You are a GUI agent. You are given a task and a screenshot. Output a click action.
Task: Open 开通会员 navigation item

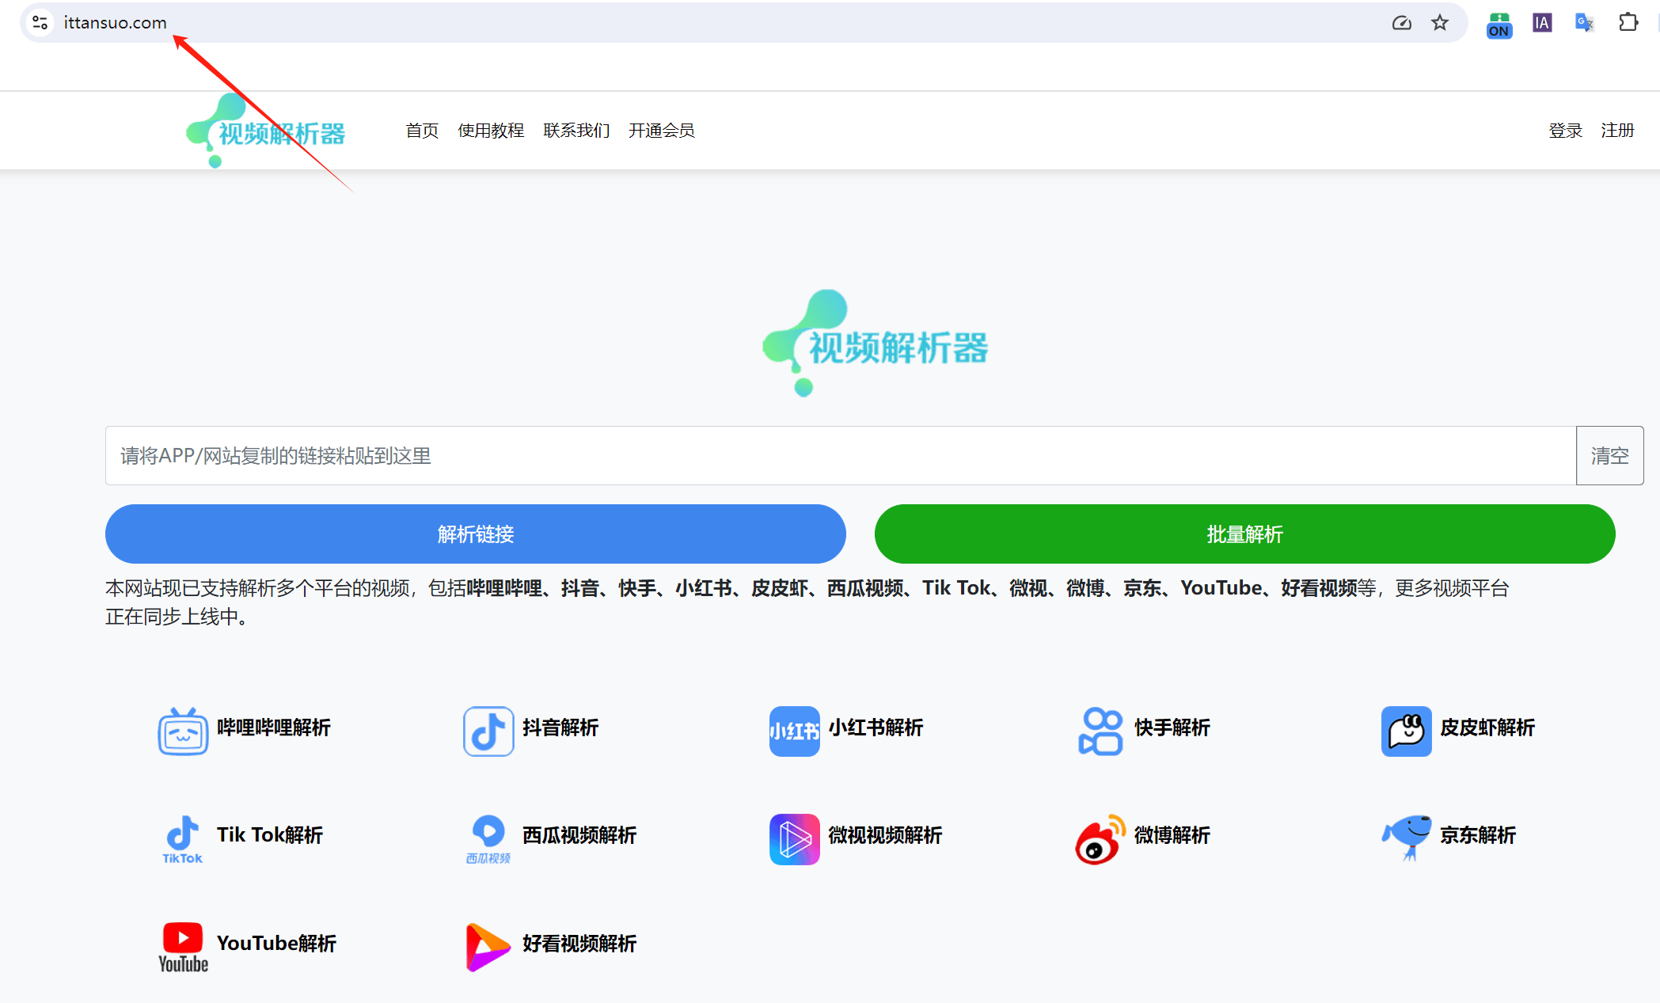[662, 131]
